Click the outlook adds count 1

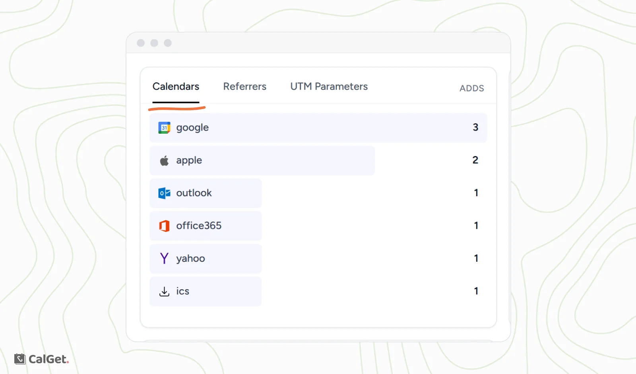coord(476,193)
